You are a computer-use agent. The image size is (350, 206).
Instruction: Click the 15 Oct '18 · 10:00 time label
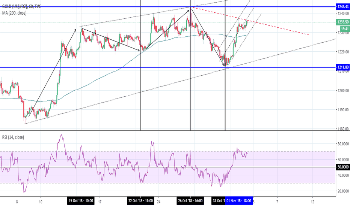81,201
